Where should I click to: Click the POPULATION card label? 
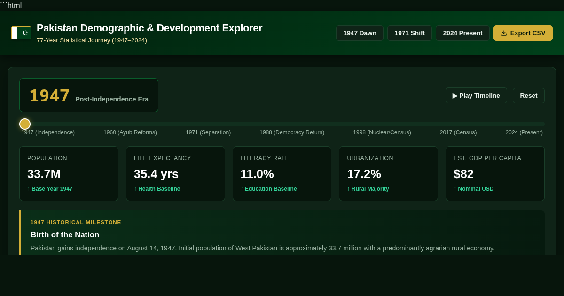click(x=47, y=158)
